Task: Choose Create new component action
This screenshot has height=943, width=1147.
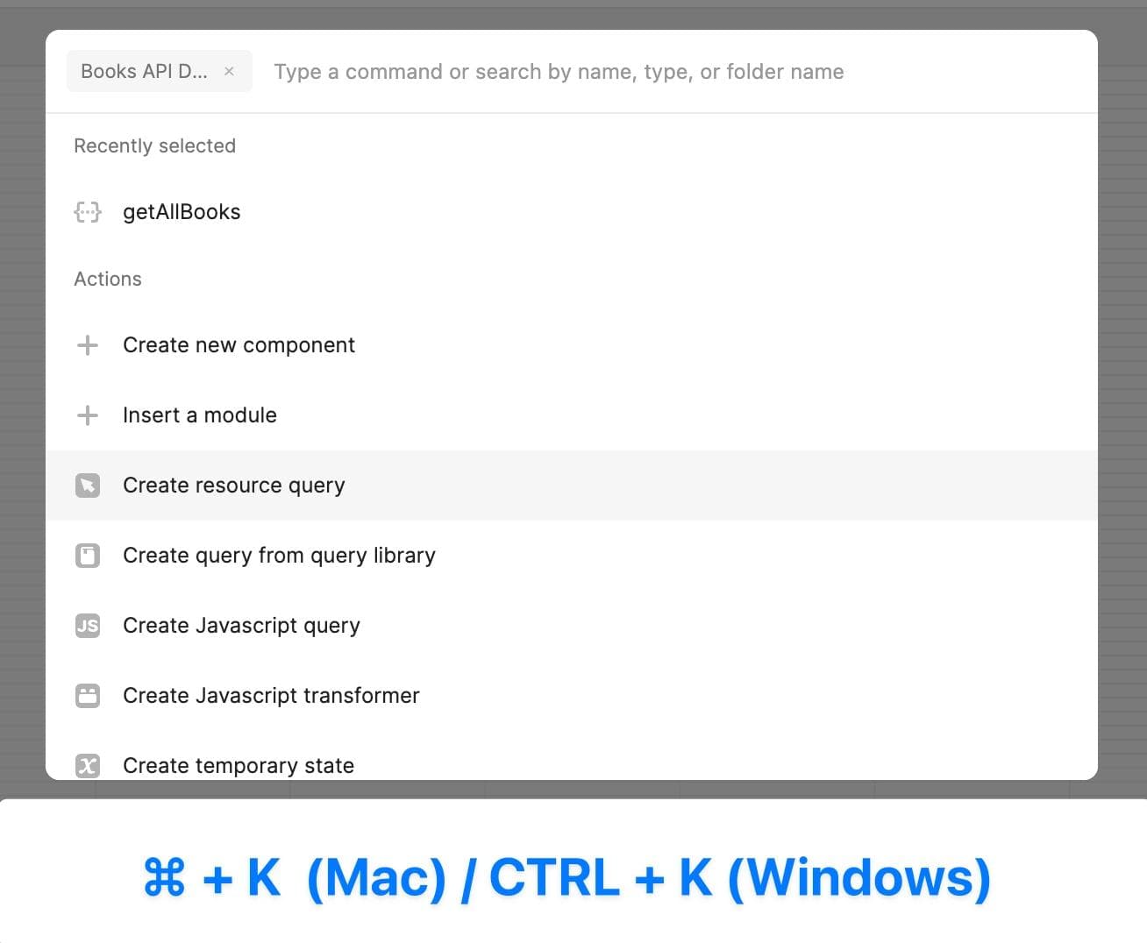Action: coord(239,345)
